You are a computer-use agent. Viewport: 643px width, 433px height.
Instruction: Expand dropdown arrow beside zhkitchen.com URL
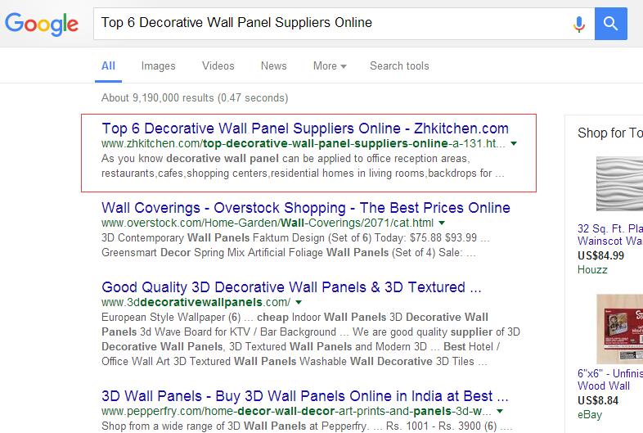coord(514,143)
